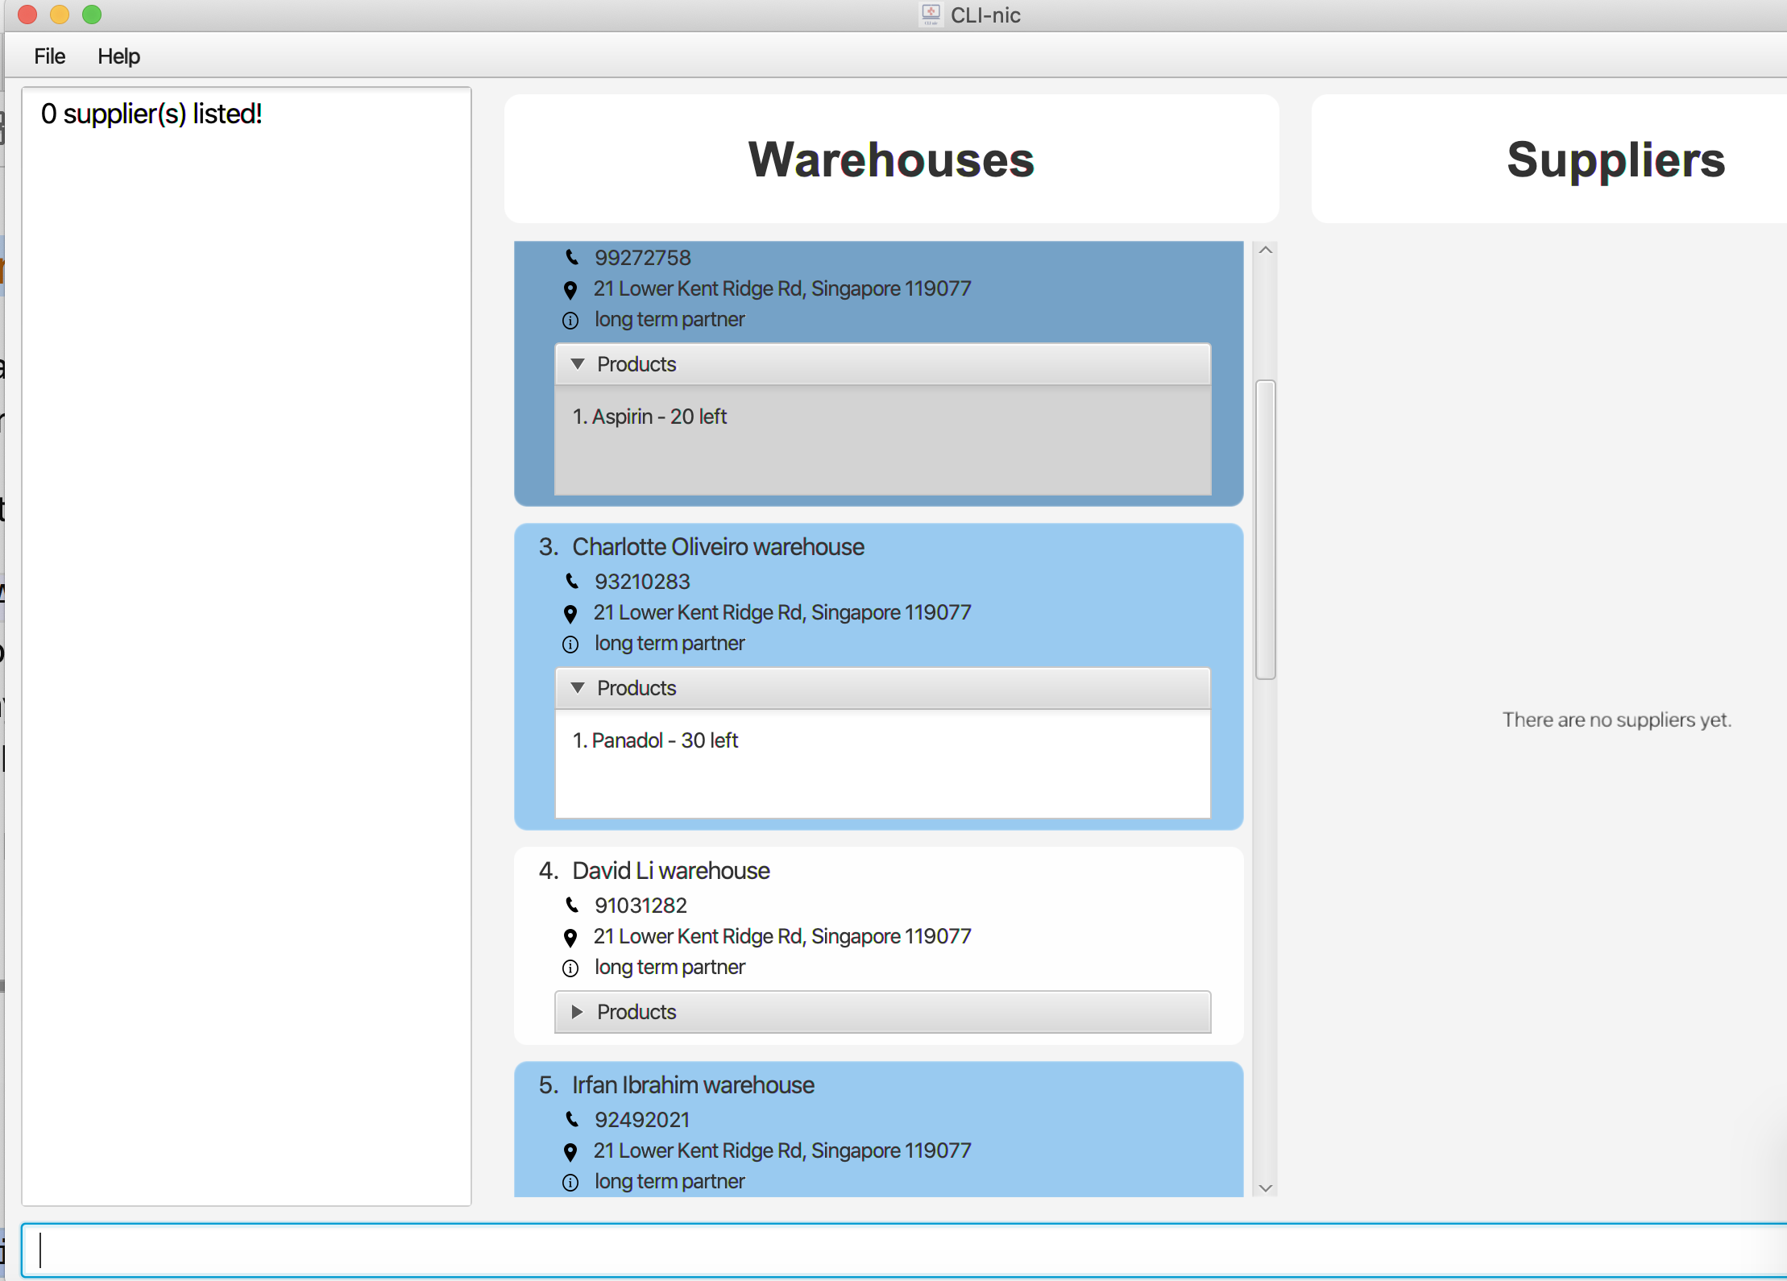Screen dimensions: 1787x1281
Task: Click location pin icon of Irfan Ibrahim warehouse
Action: click(x=570, y=1151)
